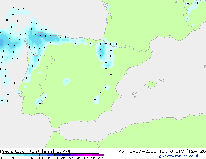
Task: Select the 0.1 to 0.5 mm legend swatch
Action: pos(6,155)
